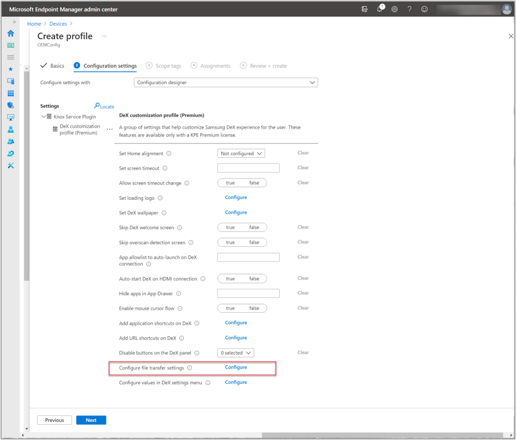Open Users icon in sidebar
The height and width of the screenshot is (440, 516).
pos(10,129)
